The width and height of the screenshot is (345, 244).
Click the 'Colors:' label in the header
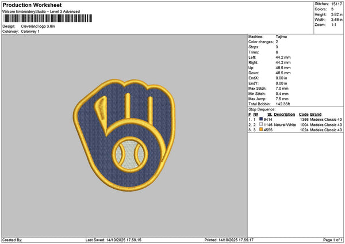321,9
